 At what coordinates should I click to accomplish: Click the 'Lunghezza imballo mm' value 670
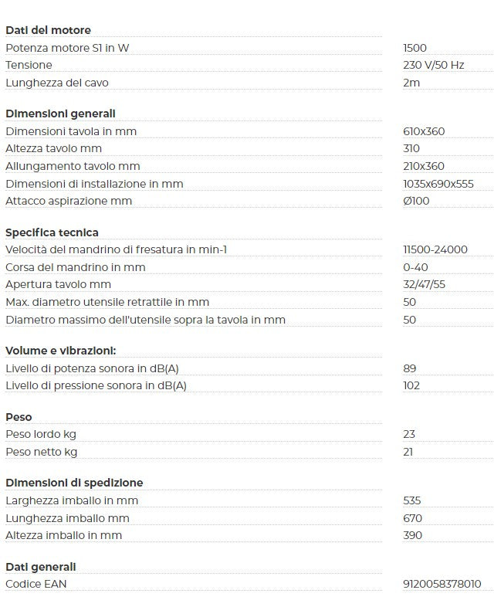coord(412,518)
